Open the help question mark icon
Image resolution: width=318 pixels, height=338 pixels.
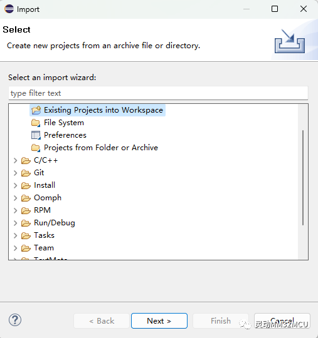15,320
